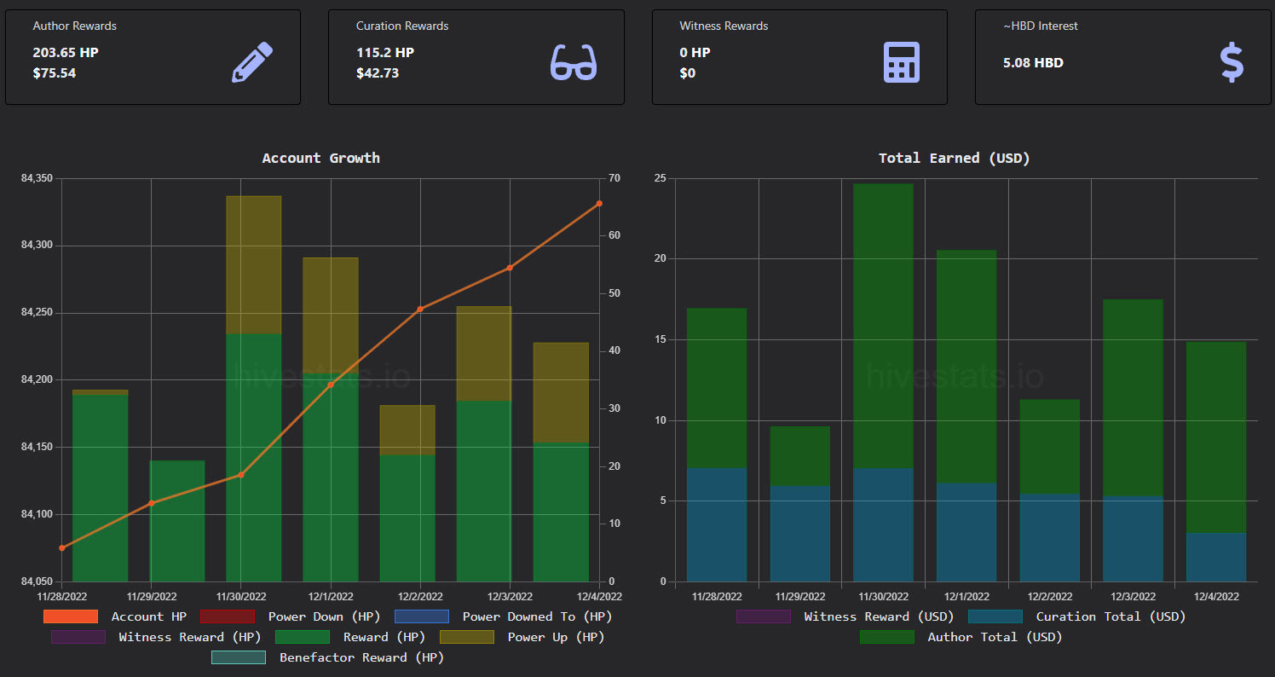Click the $42.73 curation amount
Screen dimensions: 1275x677
pos(378,73)
